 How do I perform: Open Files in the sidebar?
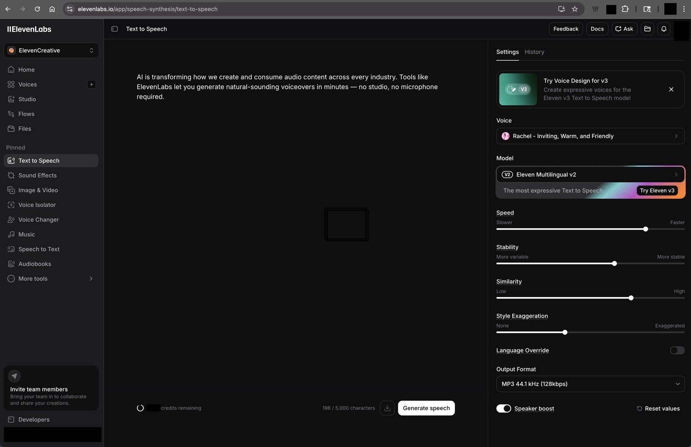coord(51,128)
